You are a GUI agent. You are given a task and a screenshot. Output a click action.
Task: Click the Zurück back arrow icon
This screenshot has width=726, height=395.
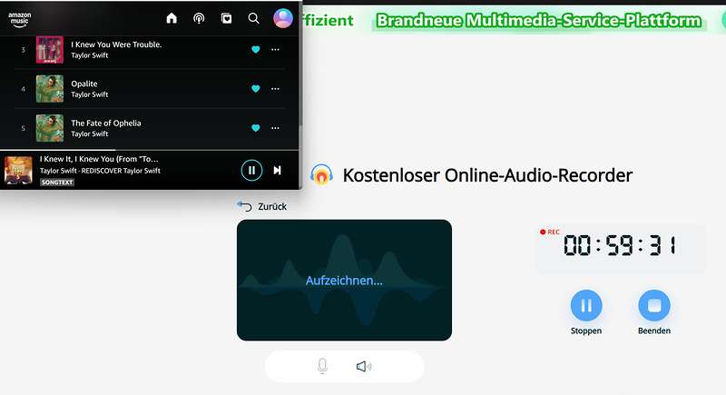(244, 206)
